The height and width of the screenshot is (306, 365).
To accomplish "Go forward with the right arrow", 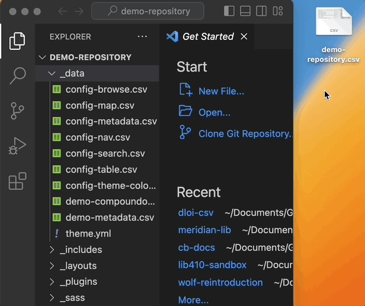I will tap(79, 11).
